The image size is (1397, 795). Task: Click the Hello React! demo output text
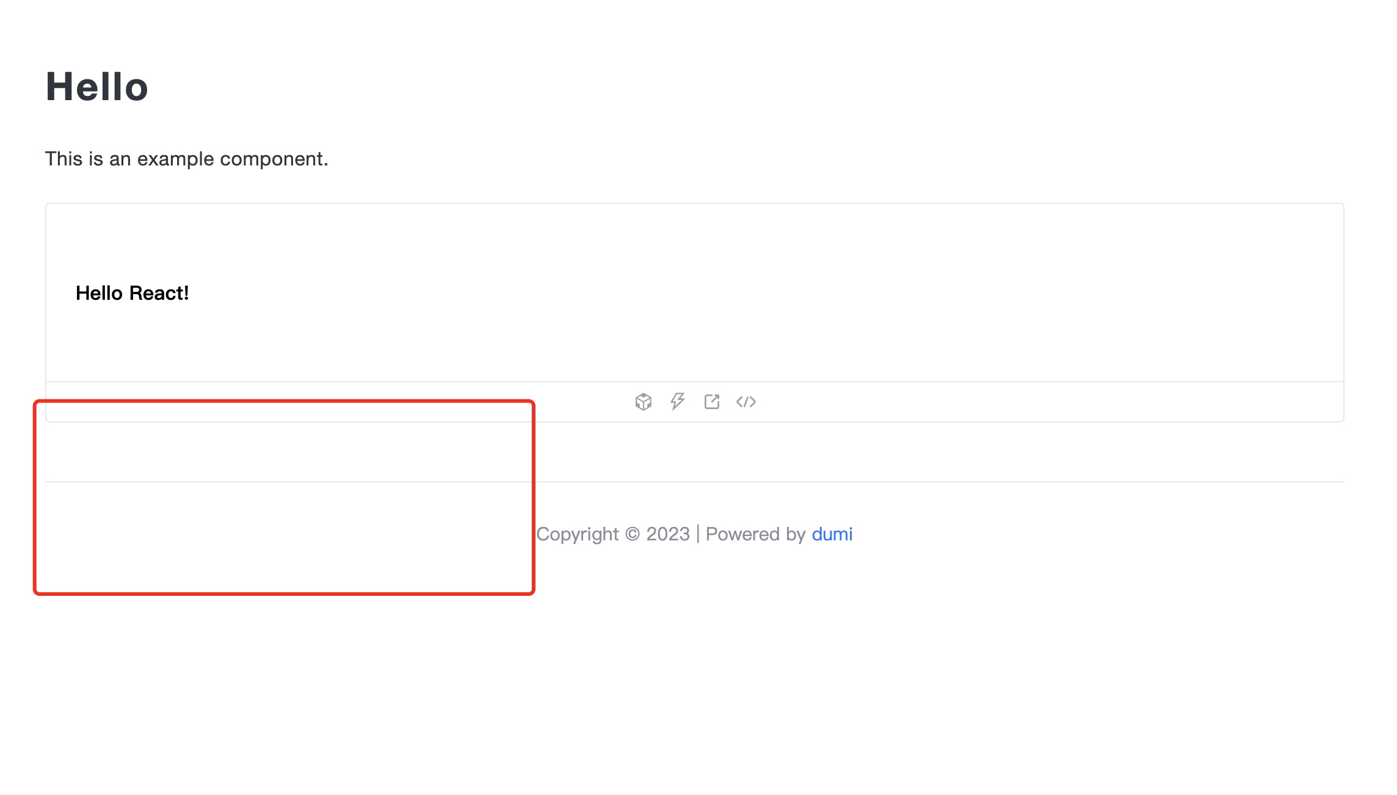(x=132, y=293)
